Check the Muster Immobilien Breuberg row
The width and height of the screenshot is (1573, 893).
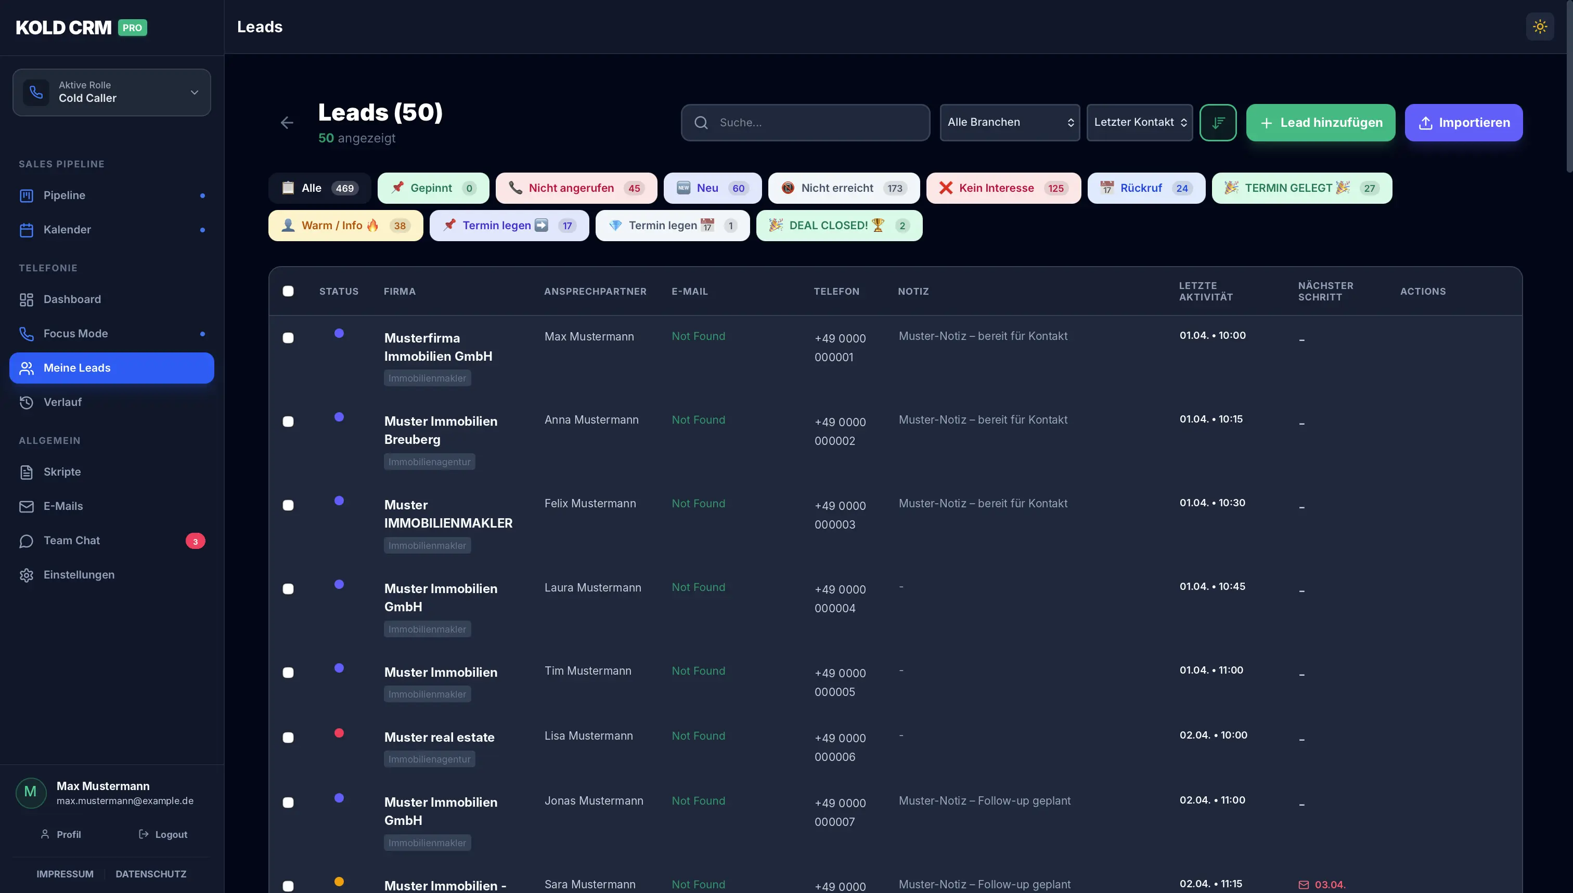coord(288,422)
